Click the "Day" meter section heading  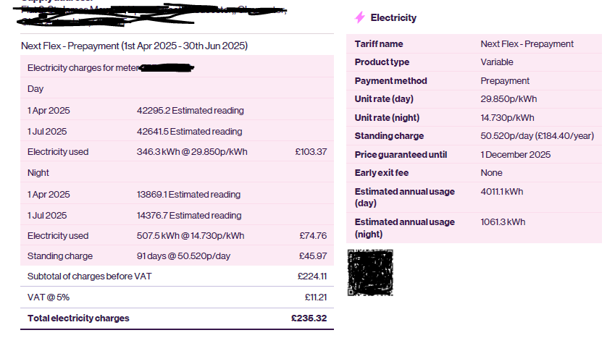tap(35, 89)
